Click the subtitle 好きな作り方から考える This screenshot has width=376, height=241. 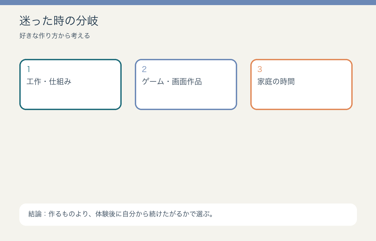pyautogui.click(x=55, y=36)
